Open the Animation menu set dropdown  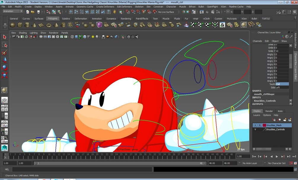13,11
